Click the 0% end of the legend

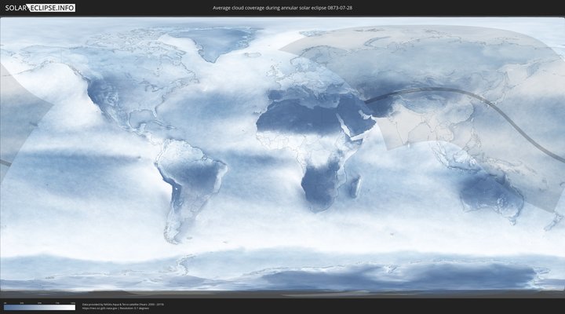pos(5,308)
